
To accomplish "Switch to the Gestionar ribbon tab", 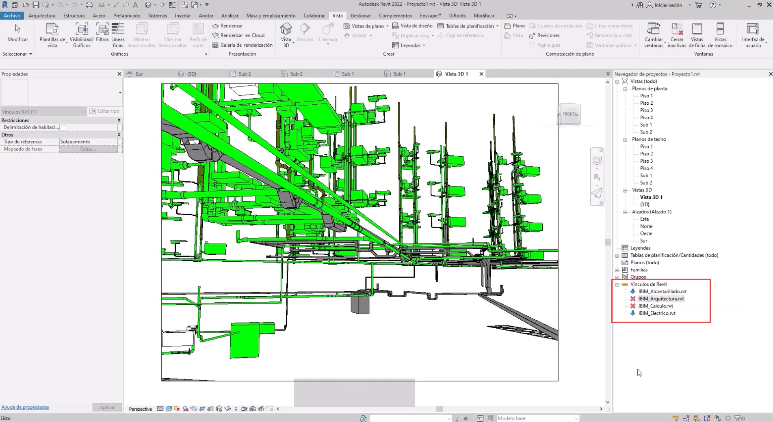I will [361, 15].
